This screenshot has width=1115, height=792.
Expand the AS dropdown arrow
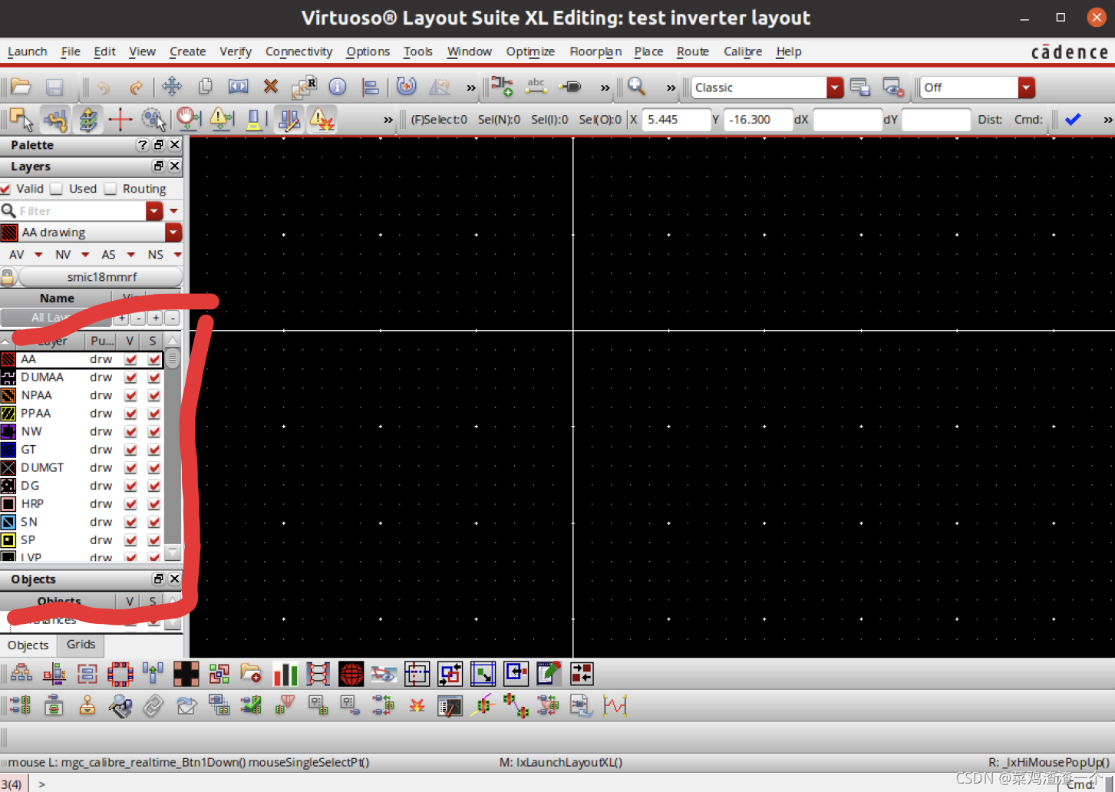[x=130, y=255]
